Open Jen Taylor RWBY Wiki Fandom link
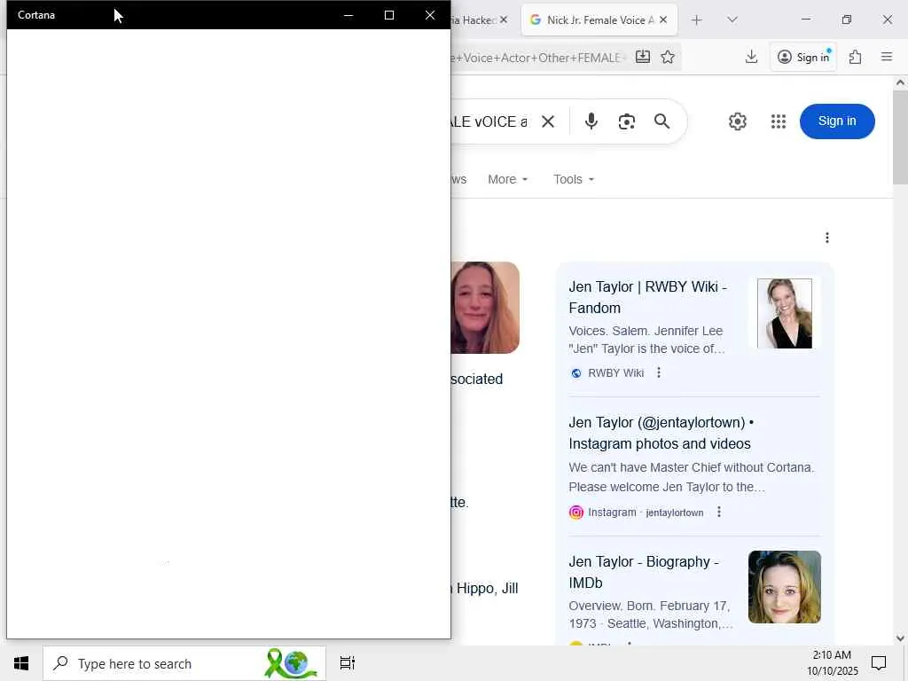The image size is (908, 681). pos(647,297)
